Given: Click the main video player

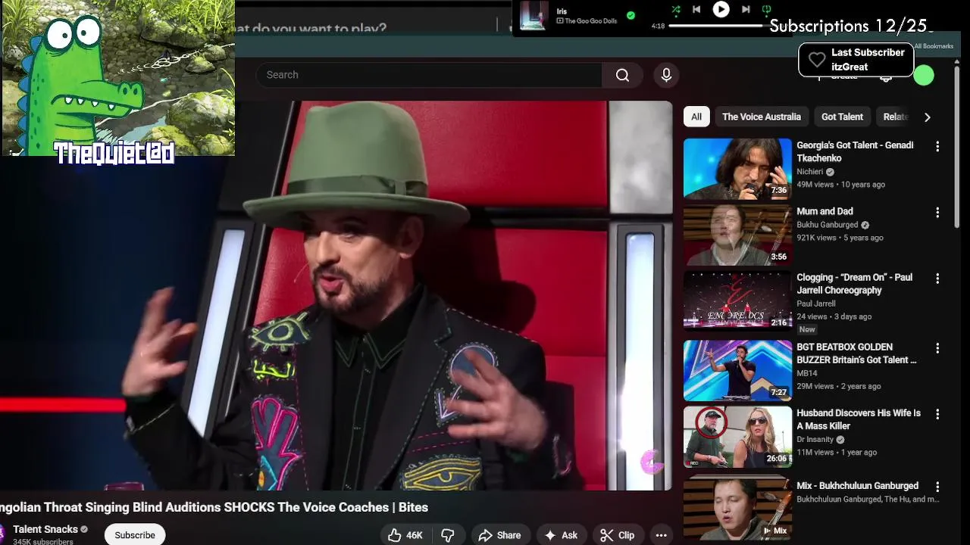Looking at the screenshot, I should click(x=336, y=295).
